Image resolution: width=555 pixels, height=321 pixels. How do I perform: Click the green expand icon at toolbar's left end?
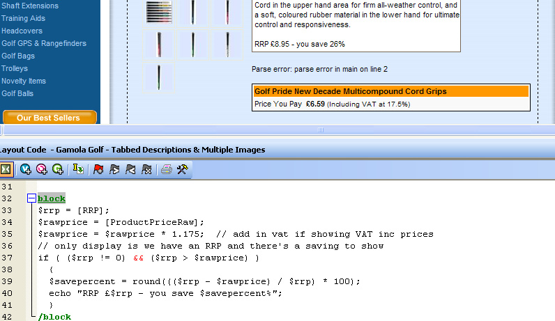click(x=6, y=169)
